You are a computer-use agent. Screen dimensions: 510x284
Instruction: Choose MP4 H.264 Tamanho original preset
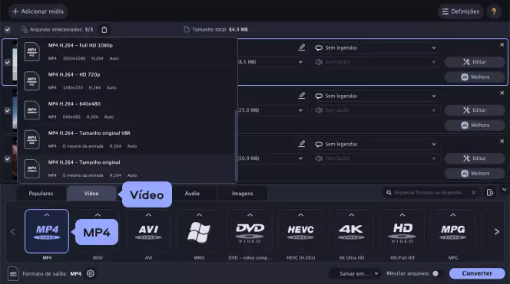click(127, 168)
